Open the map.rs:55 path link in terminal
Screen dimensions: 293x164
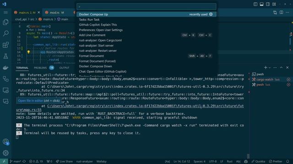tap(130, 108)
